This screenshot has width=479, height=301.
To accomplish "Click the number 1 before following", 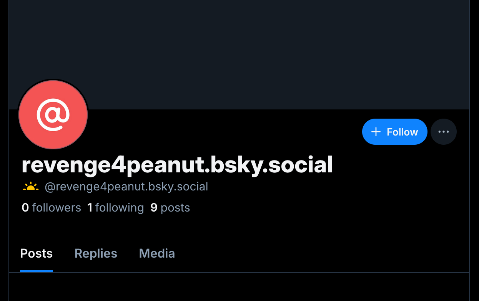I will coord(90,208).
